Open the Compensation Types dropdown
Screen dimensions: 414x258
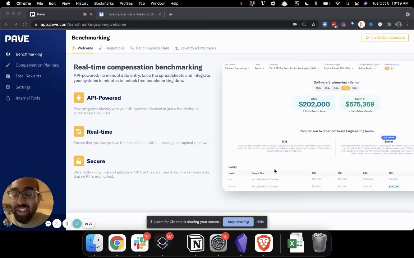tap(367, 68)
